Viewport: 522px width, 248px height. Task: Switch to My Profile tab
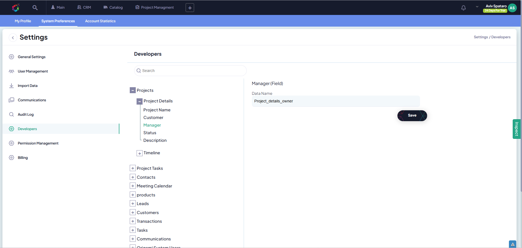coord(23,21)
